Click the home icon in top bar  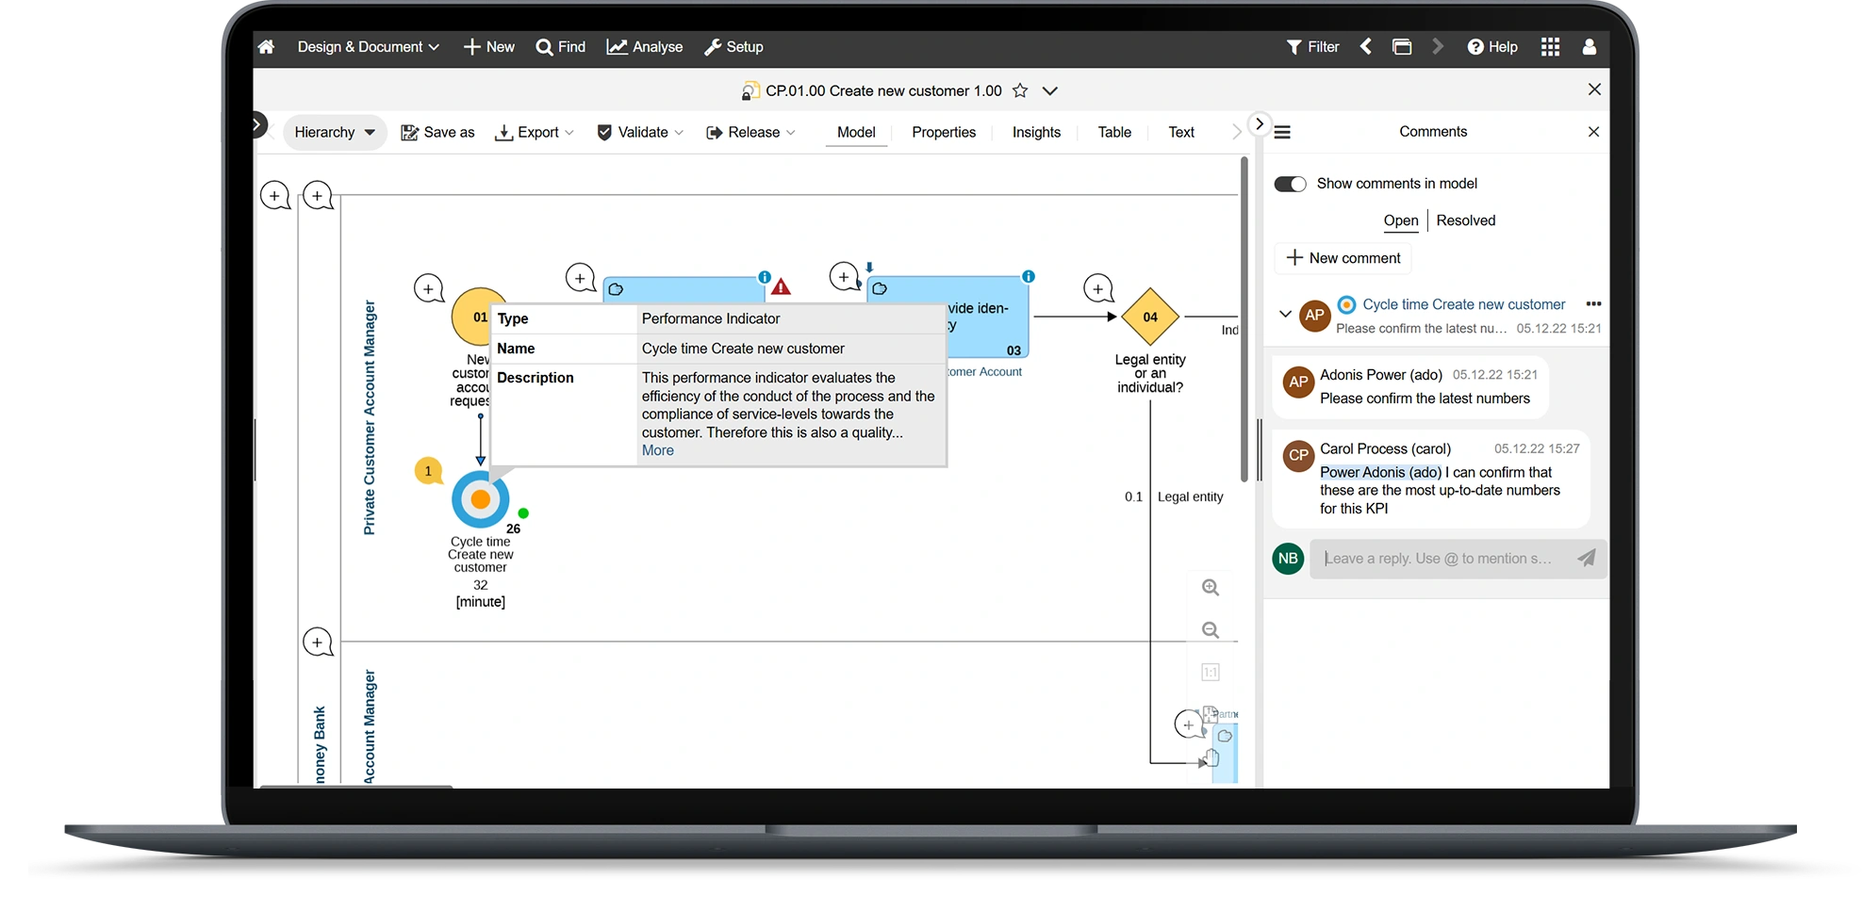[x=267, y=47]
